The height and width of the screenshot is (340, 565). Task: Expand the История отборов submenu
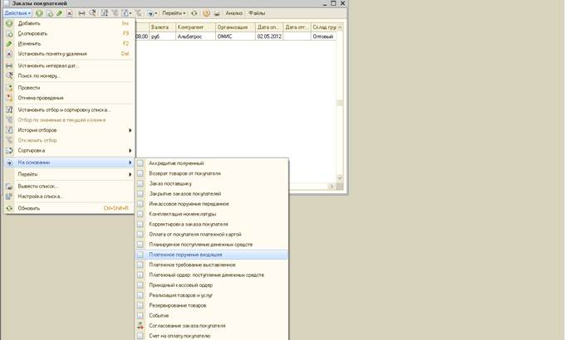tap(130, 130)
